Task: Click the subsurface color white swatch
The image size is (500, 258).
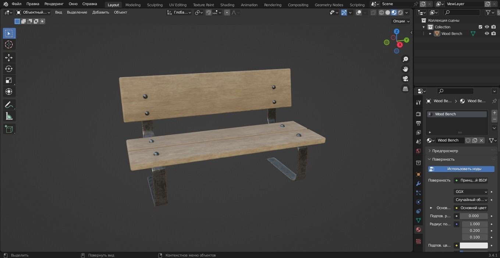Action: (x=474, y=246)
